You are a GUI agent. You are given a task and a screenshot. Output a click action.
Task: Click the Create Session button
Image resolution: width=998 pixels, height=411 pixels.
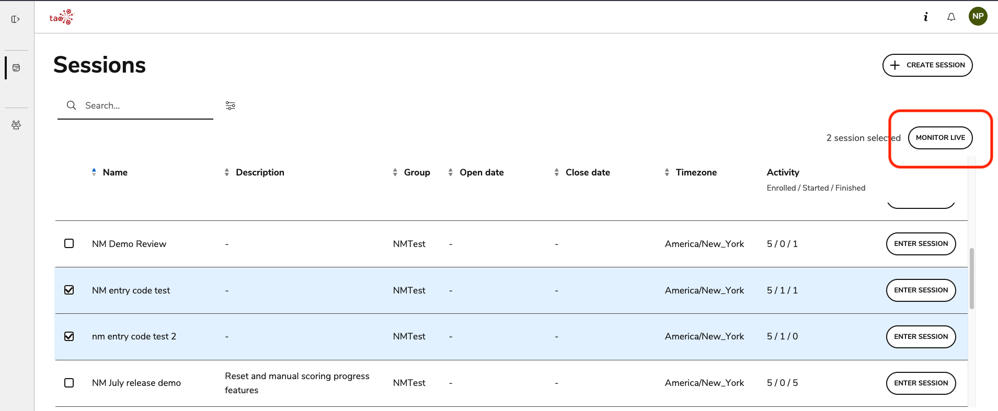(927, 65)
